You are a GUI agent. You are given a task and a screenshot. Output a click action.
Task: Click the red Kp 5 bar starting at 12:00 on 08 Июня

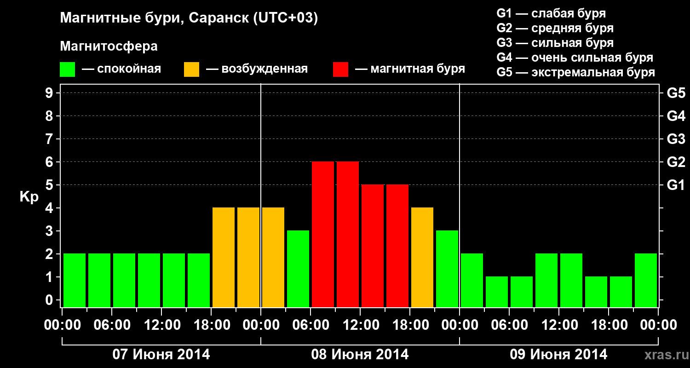point(373,246)
